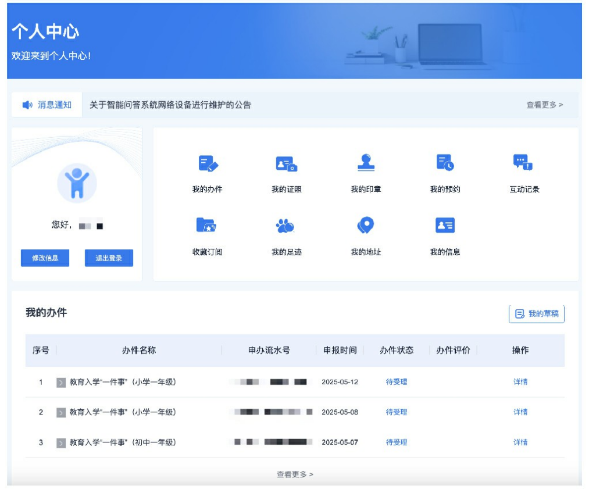The width and height of the screenshot is (589, 489).
Task: Expand row 2 教育入学 arrow
Action: 61,413
